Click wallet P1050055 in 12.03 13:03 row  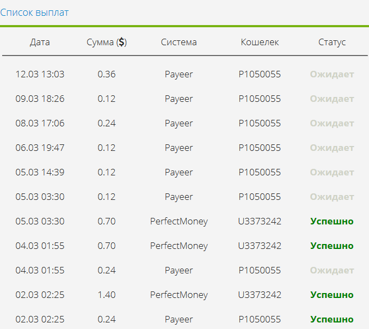click(x=260, y=74)
